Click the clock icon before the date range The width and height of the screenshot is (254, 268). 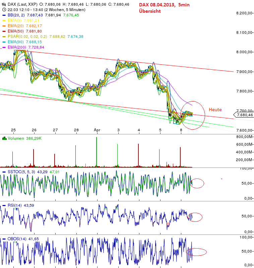pos(4,10)
